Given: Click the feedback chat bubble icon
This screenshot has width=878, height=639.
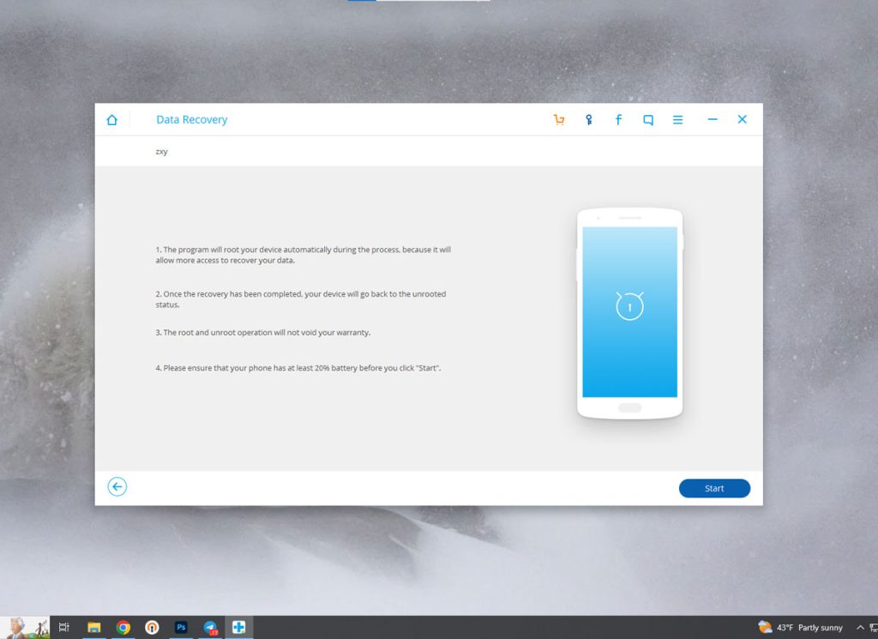Looking at the screenshot, I should coord(648,120).
